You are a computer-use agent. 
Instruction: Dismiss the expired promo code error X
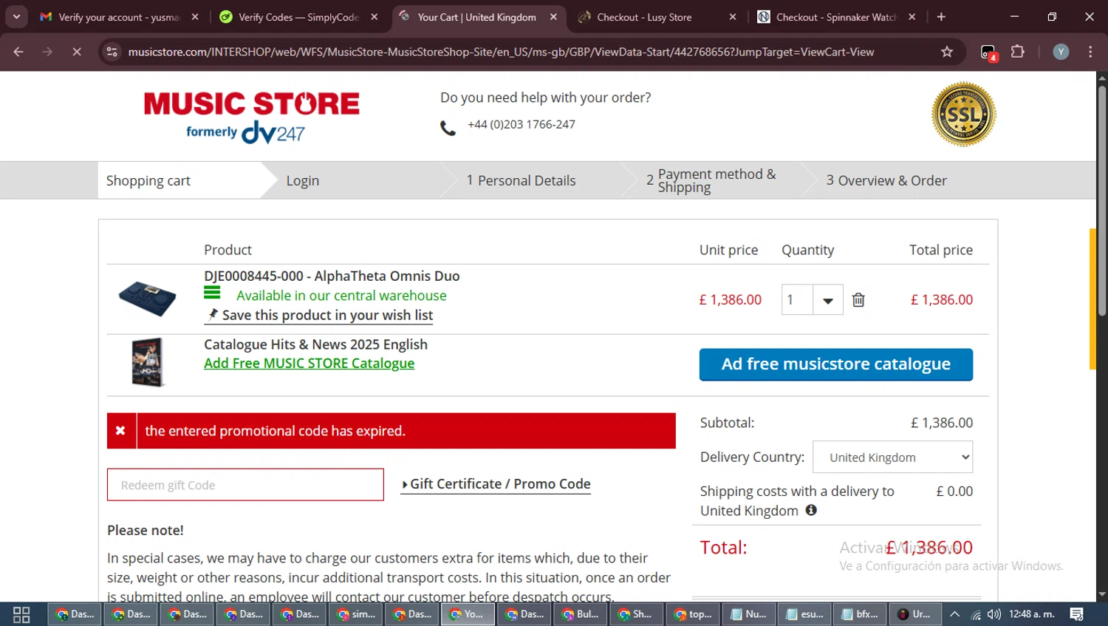(120, 431)
